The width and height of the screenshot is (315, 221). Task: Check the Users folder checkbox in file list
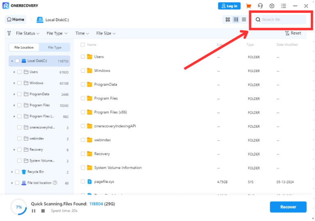(x=83, y=57)
